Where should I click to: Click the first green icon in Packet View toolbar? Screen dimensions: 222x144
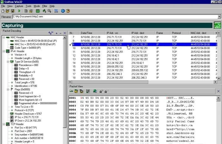71,91
